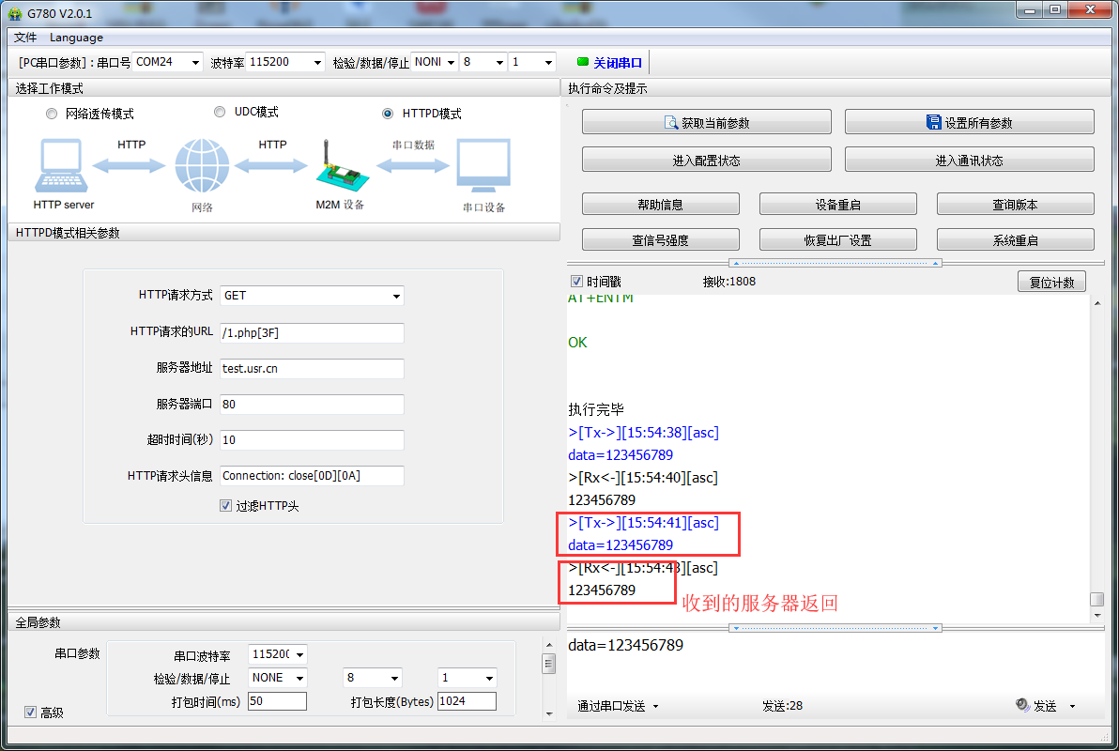1119x751 pixels.
Task: Toggle the 时间戳 checkbox
Action: point(577,282)
